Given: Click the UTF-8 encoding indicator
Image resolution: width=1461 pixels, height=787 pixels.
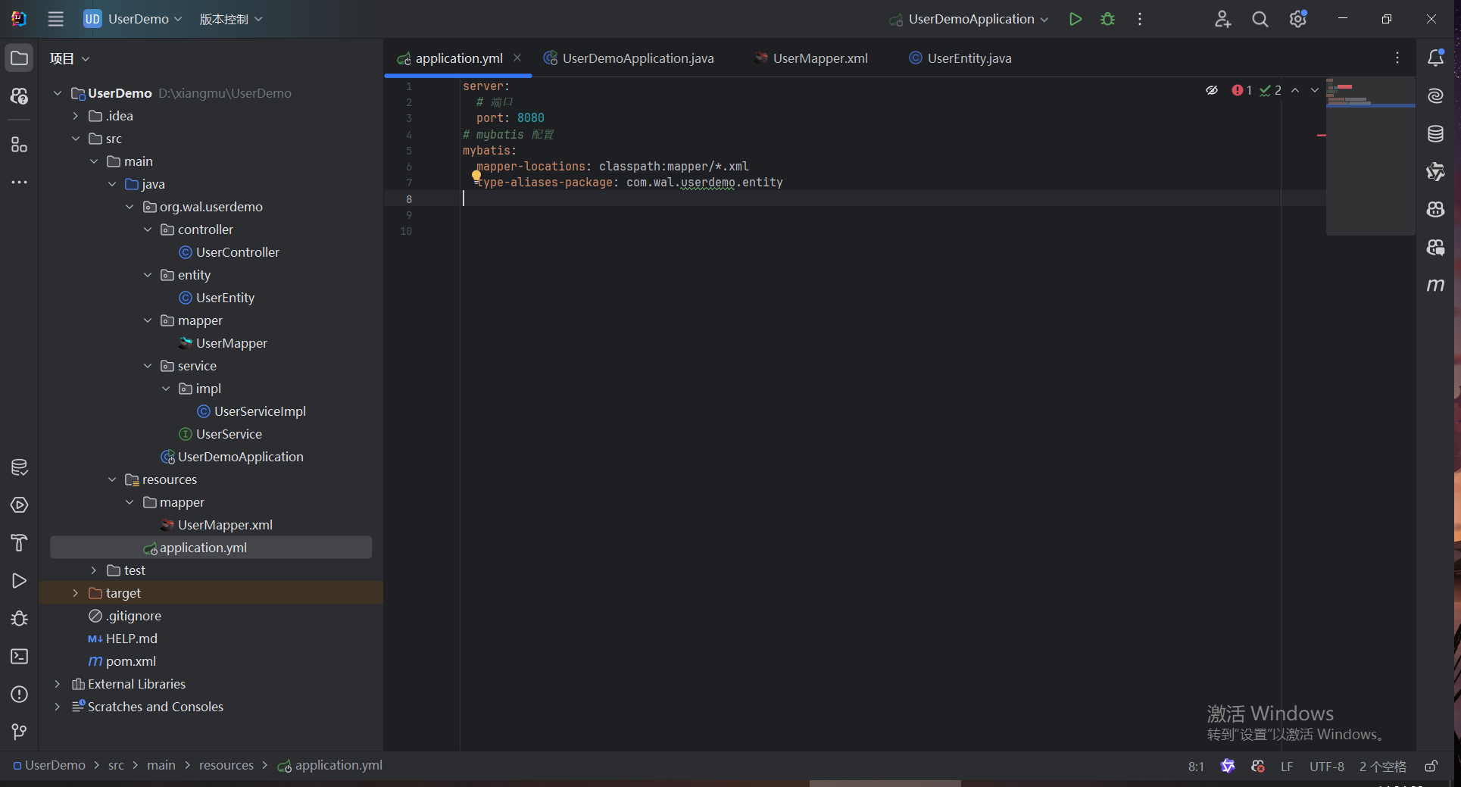Looking at the screenshot, I should 1326,766.
